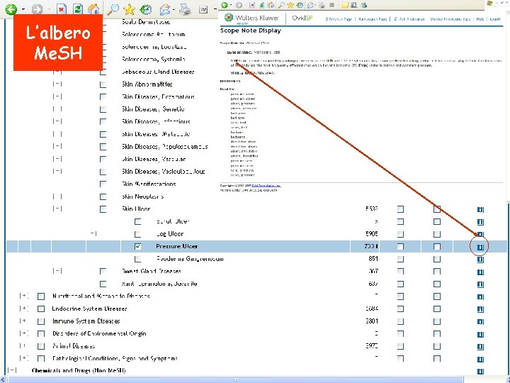The image size is (510, 383).
Task: Open the Back button dropdown arrow in main browser
Action: tap(23, 9)
